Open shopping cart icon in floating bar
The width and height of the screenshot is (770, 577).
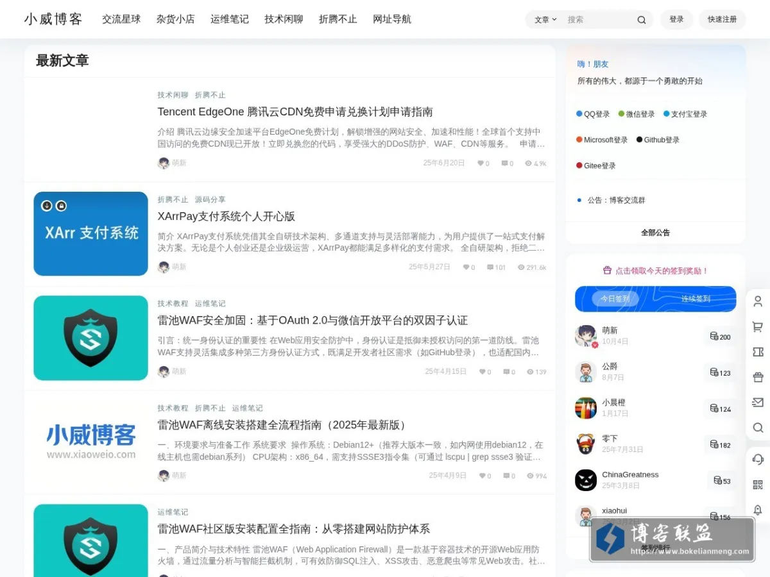coord(758,327)
